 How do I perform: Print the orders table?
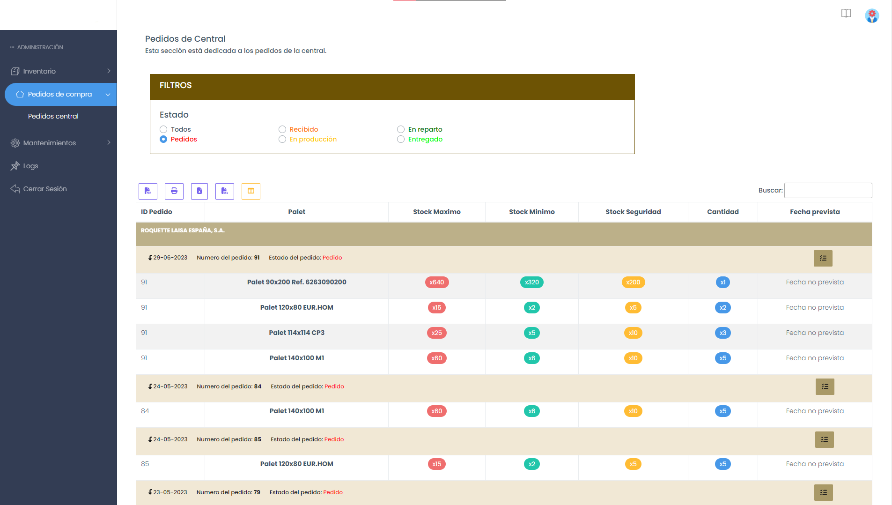click(x=174, y=191)
